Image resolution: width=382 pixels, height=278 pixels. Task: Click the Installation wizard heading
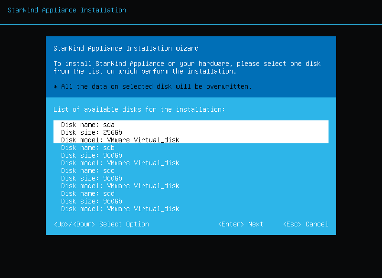[x=126, y=48]
